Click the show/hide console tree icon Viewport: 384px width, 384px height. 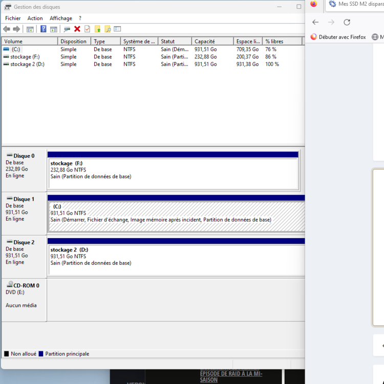[30, 29]
